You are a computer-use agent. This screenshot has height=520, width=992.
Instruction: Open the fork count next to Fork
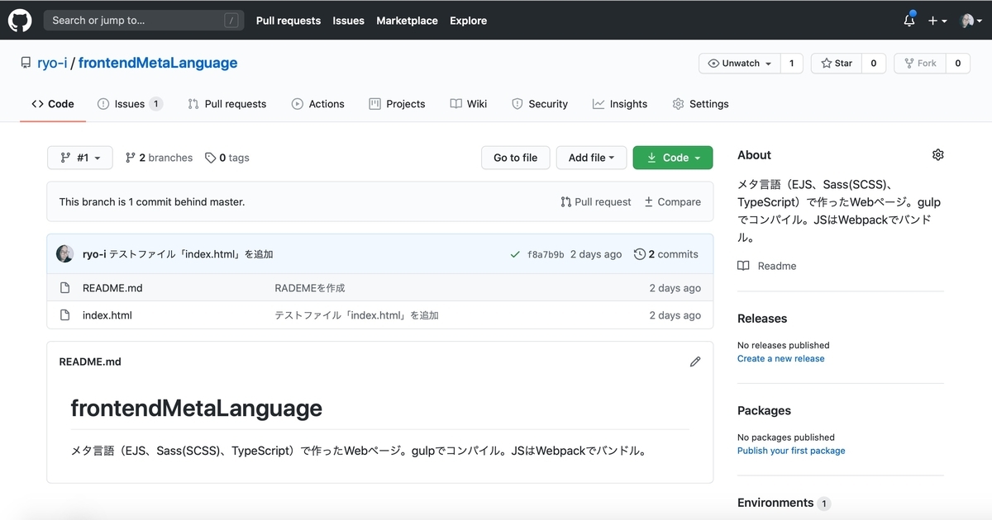click(x=957, y=64)
